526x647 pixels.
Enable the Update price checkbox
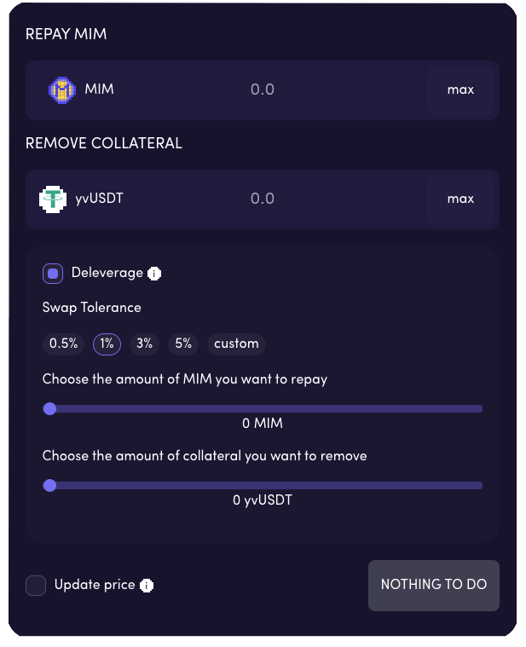(36, 586)
